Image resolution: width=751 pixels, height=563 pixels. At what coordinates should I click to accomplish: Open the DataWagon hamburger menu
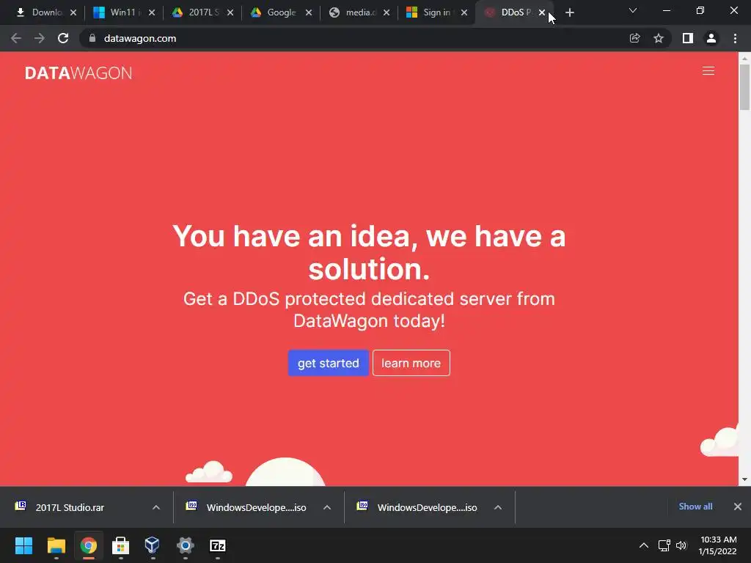708,71
